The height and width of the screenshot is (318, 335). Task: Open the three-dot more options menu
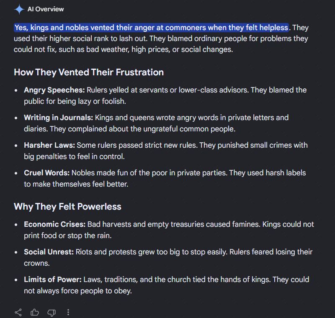point(68,313)
